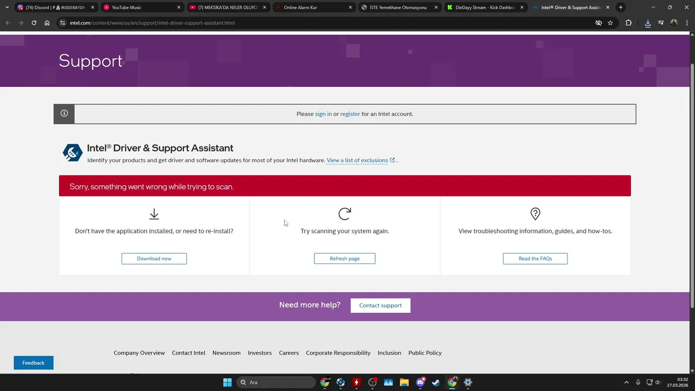Click the microphone icon in system tray
The width and height of the screenshot is (695, 391).
637,382
